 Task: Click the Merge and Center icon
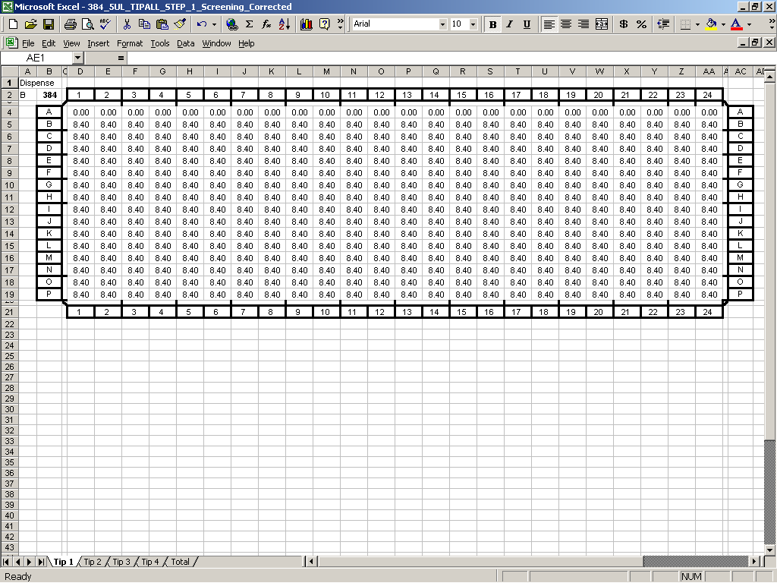(x=602, y=24)
